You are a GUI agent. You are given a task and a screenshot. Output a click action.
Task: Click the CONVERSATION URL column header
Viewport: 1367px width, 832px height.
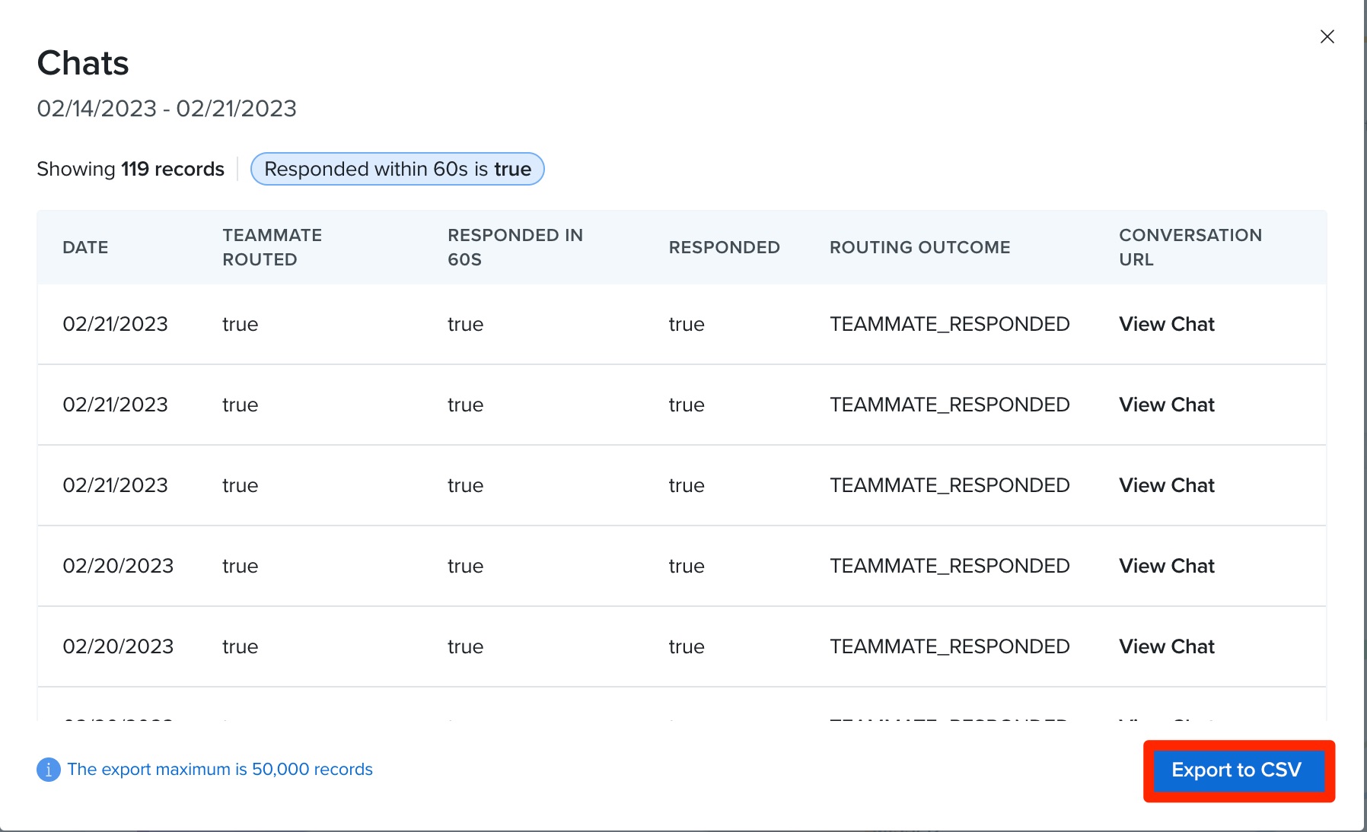pyautogui.click(x=1190, y=247)
